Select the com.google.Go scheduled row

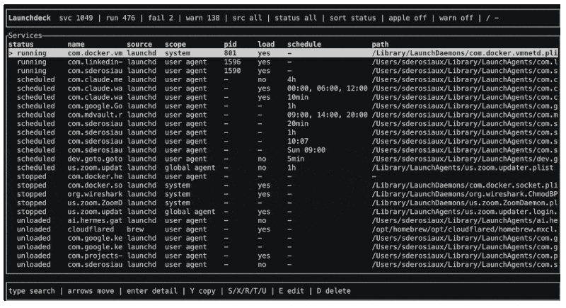(x=283, y=105)
